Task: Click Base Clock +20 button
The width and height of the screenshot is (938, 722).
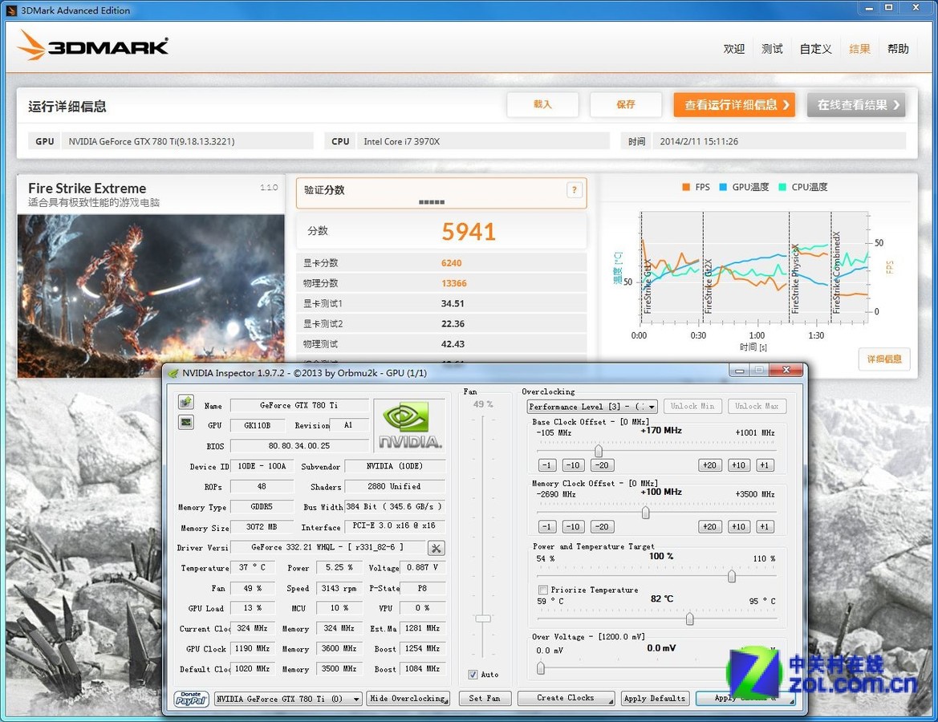Action: (x=709, y=465)
